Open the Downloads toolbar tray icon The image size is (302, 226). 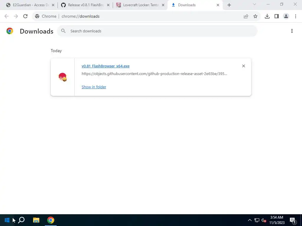point(267,16)
